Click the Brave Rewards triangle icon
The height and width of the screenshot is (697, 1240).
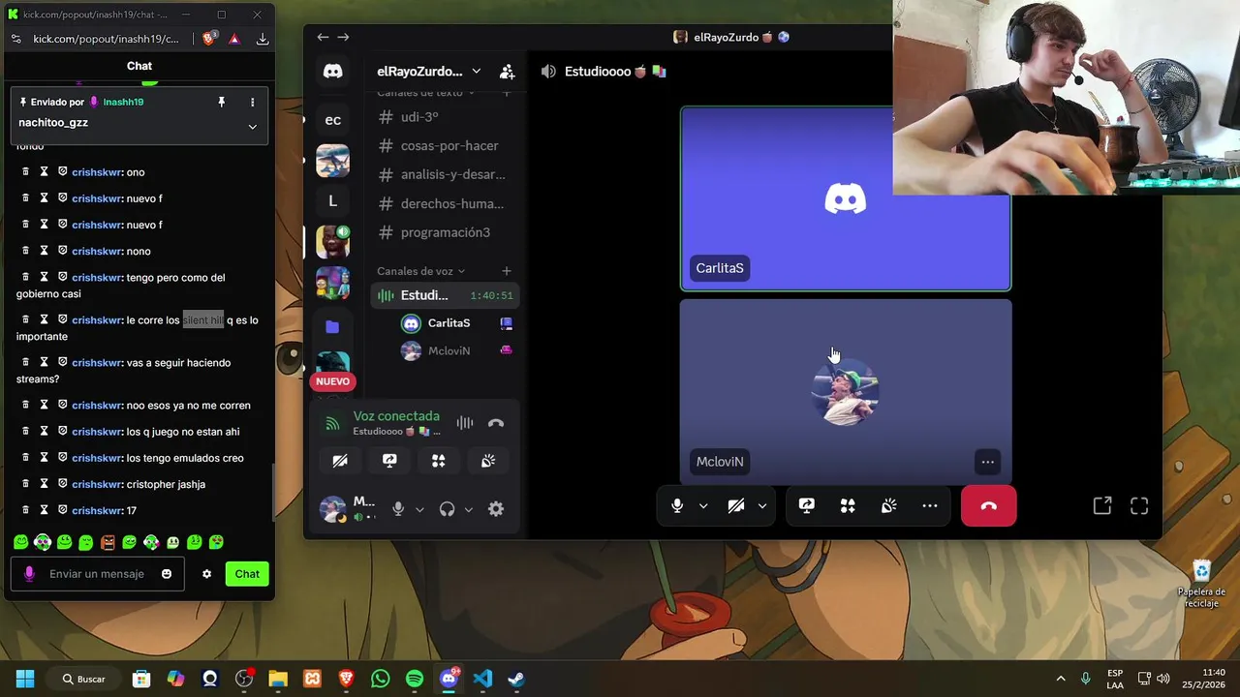coord(234,39)
